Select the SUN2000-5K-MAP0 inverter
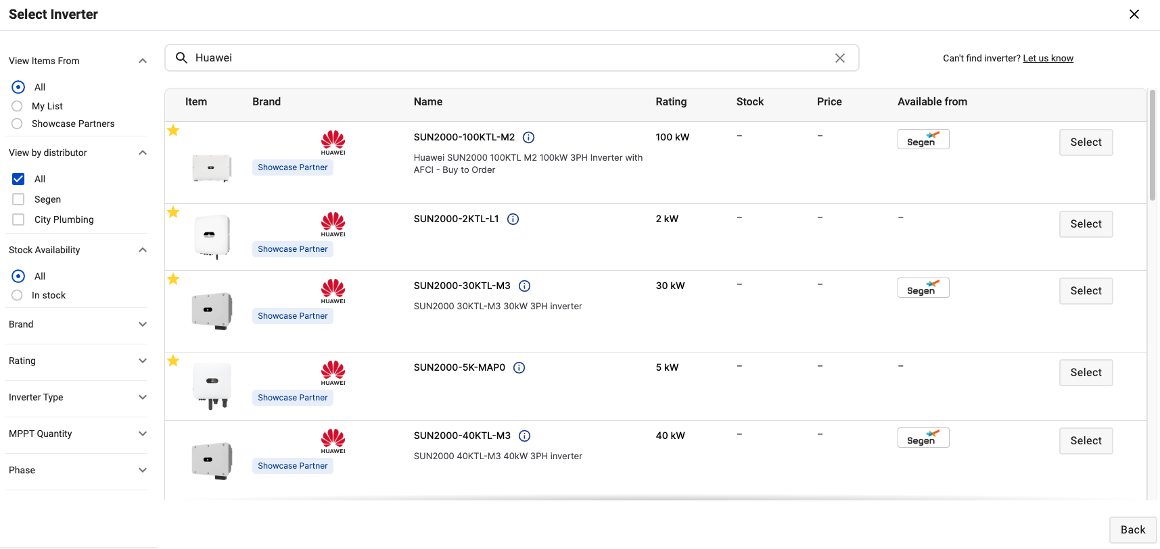Screen dimensions: 1160x549 [1086, 373]
